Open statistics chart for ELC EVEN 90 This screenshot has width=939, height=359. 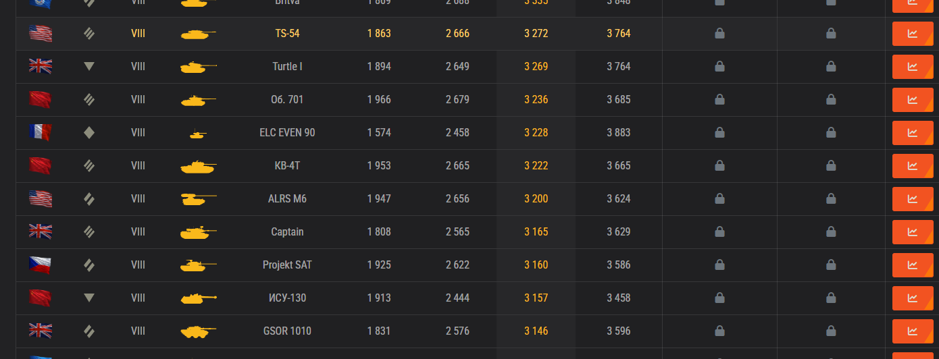coord(913,132)
